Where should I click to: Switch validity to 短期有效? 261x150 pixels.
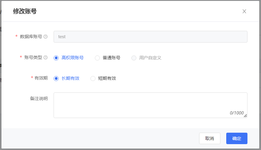pos(93,78)
